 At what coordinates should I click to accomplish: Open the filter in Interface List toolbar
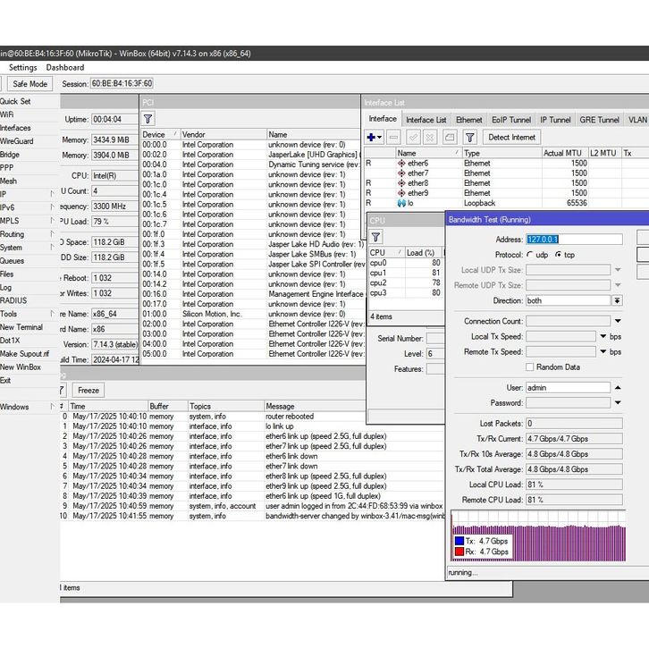pos(470,137)
